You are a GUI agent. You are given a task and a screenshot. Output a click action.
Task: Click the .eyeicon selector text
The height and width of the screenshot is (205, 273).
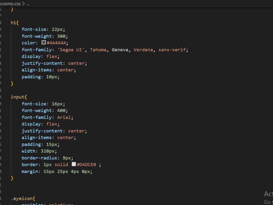click(22, 198)
